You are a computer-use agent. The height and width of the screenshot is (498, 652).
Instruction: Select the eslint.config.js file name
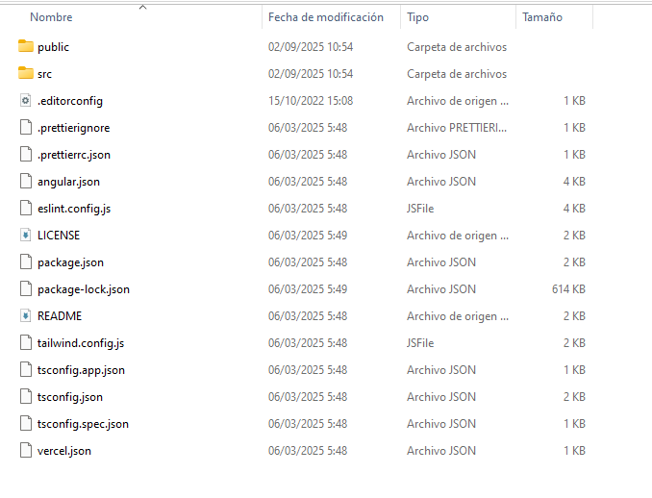tap(74, 208)
